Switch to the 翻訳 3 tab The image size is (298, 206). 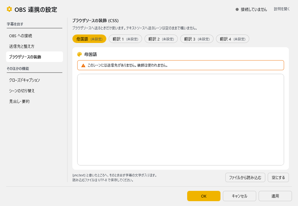[x=197, y=39]
